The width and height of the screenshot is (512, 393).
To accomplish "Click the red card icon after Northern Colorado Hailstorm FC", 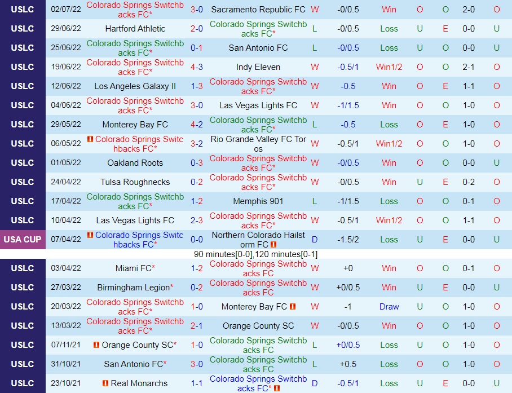I will pyautogui.click(x=273, y=245).
